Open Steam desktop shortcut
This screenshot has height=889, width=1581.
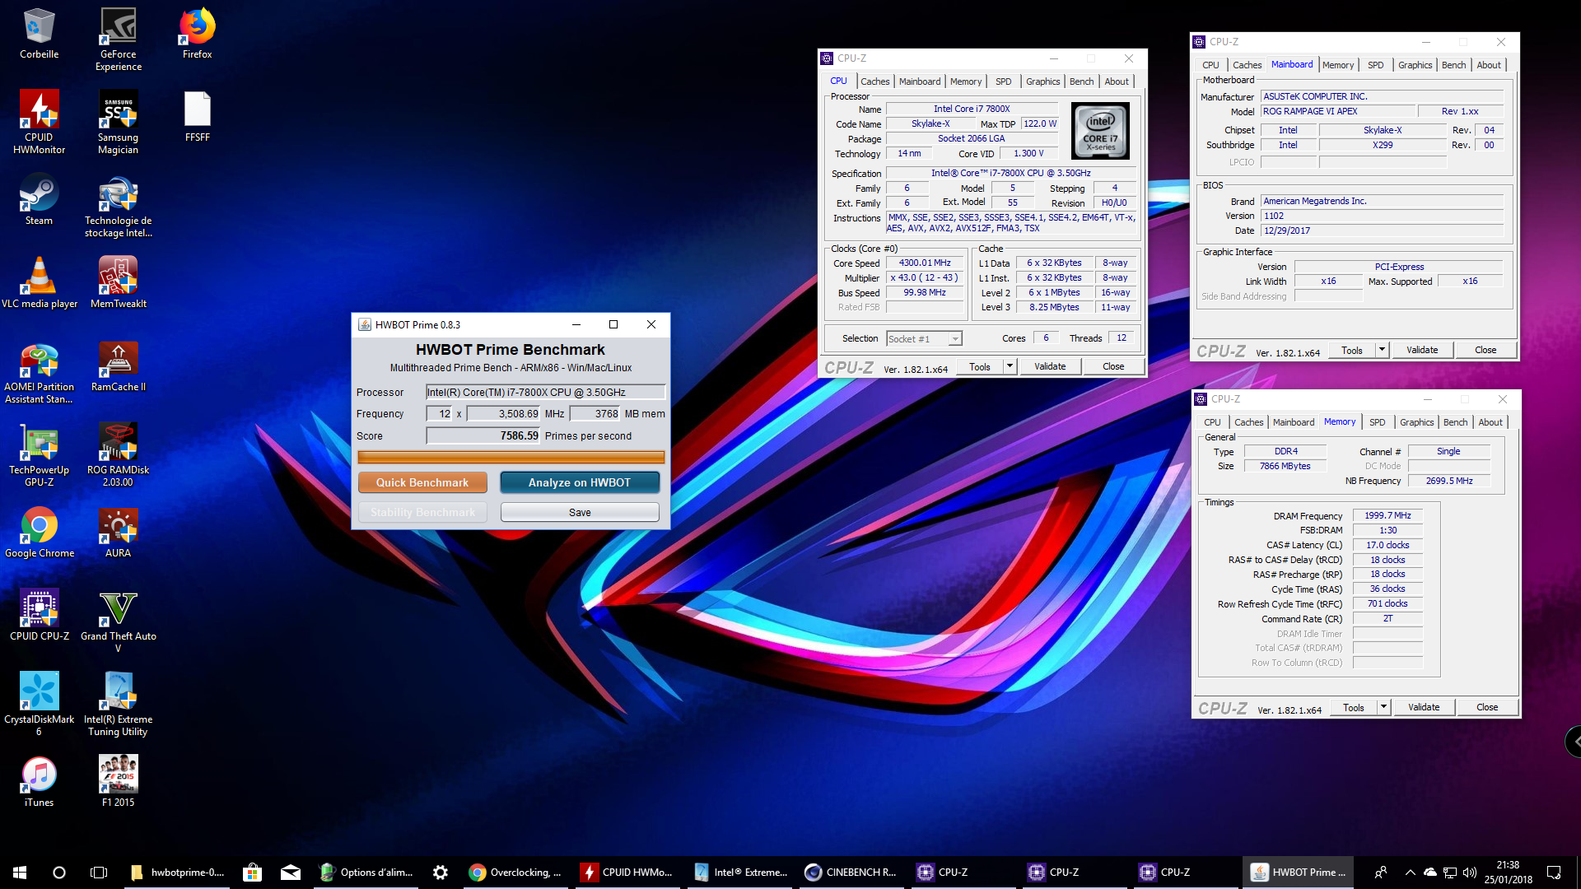coord(39,199)
